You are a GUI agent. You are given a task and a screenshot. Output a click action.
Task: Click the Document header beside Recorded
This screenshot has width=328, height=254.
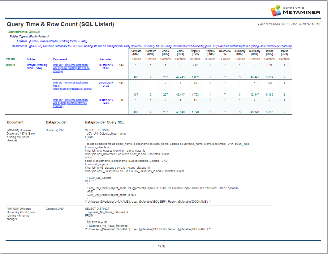(x=60, y=59)
